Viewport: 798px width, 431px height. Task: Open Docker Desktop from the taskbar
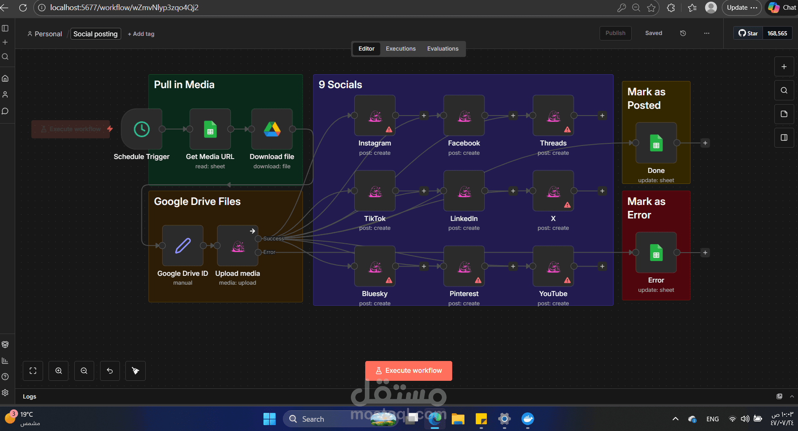click(528, 419)
